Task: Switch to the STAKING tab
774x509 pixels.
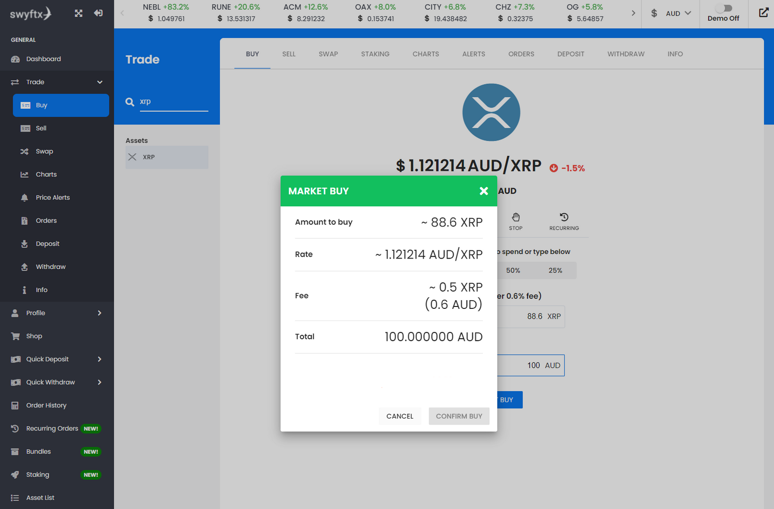Action: [375, 54]
